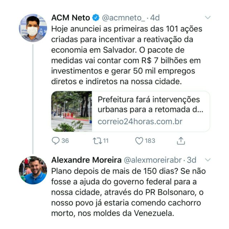Like ACM Neto's tweet with heart icon
Screen dimensions: 229x229
pos(139,141)
